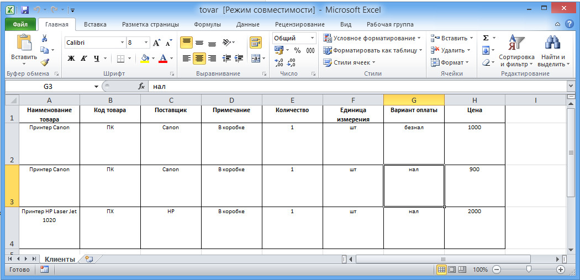Toggle bold Ж formatting

pyautogui.click(x=71, y=58)
